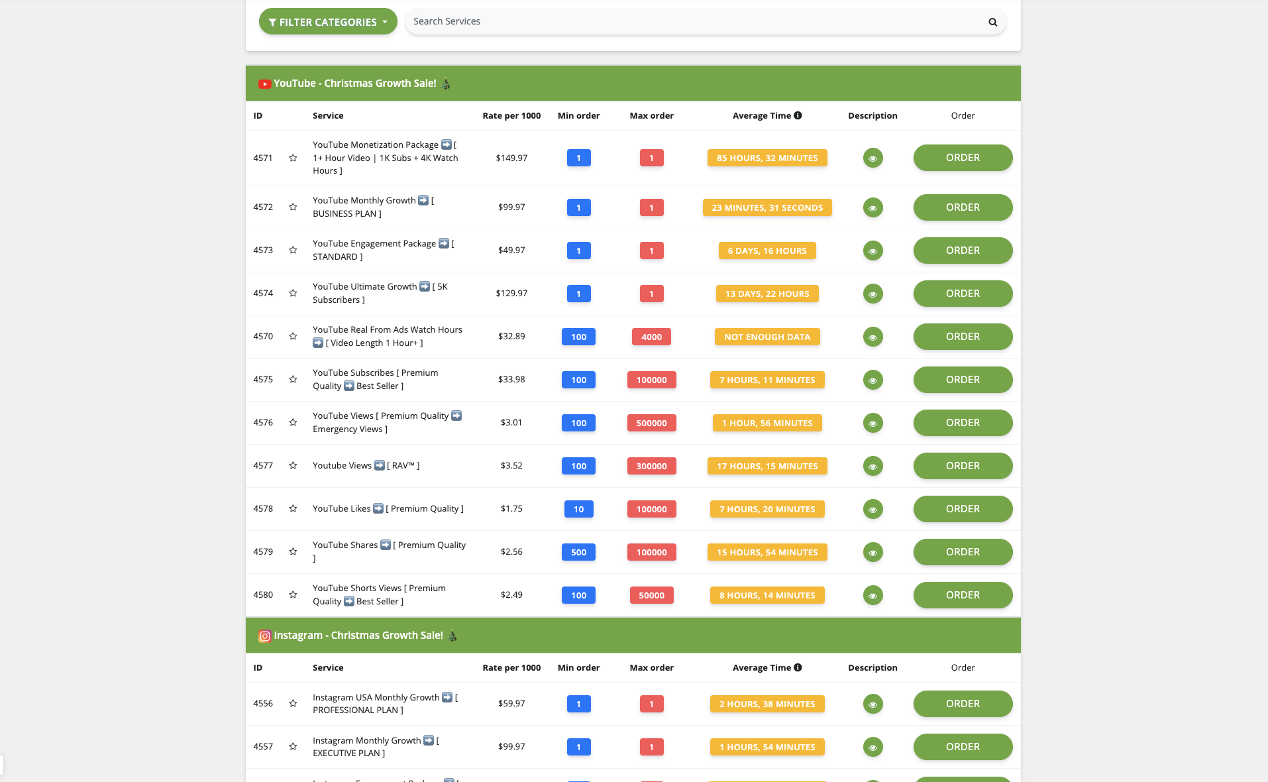Click Order for Youtube Views RAV 4577
The height and width of the screenshot is (782, 1268).
coord(962,466)
